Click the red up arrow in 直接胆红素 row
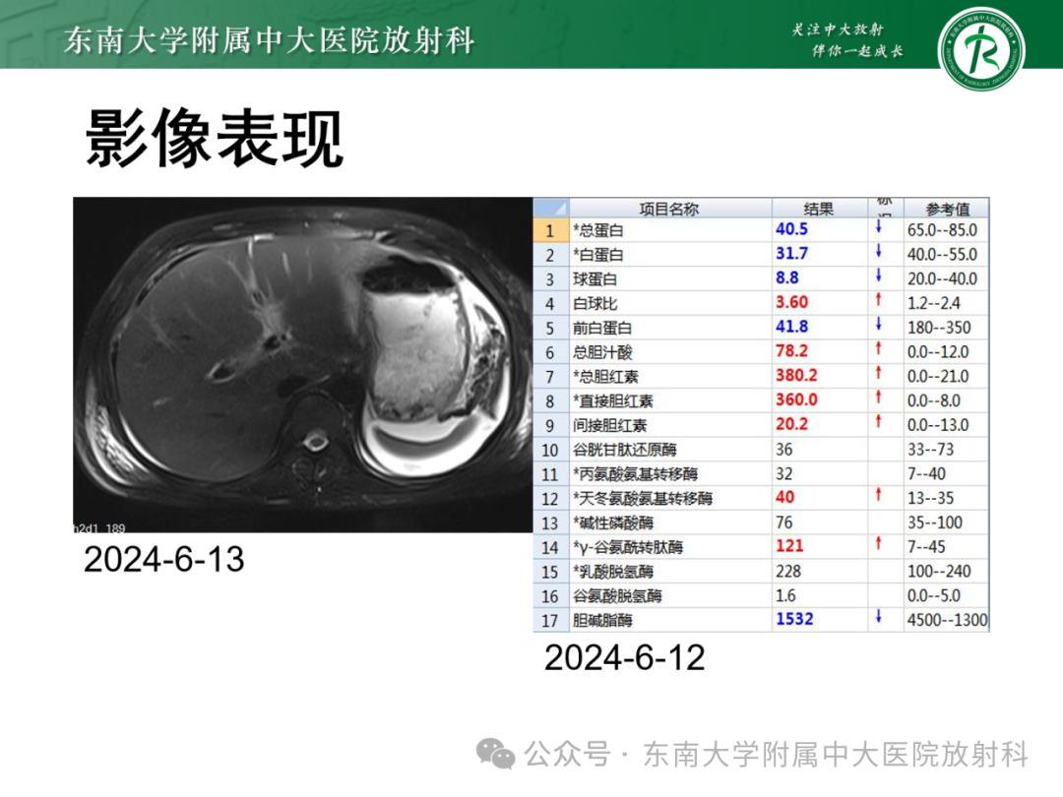1063x797 pixels. tap(879, 397)
